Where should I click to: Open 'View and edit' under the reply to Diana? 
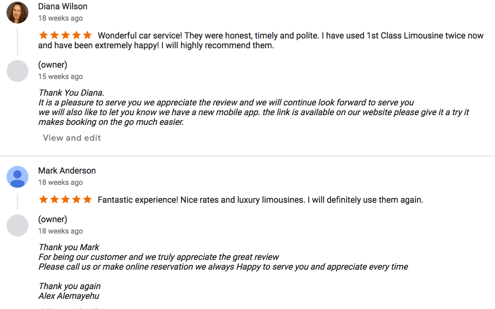[x=72, y=138]
